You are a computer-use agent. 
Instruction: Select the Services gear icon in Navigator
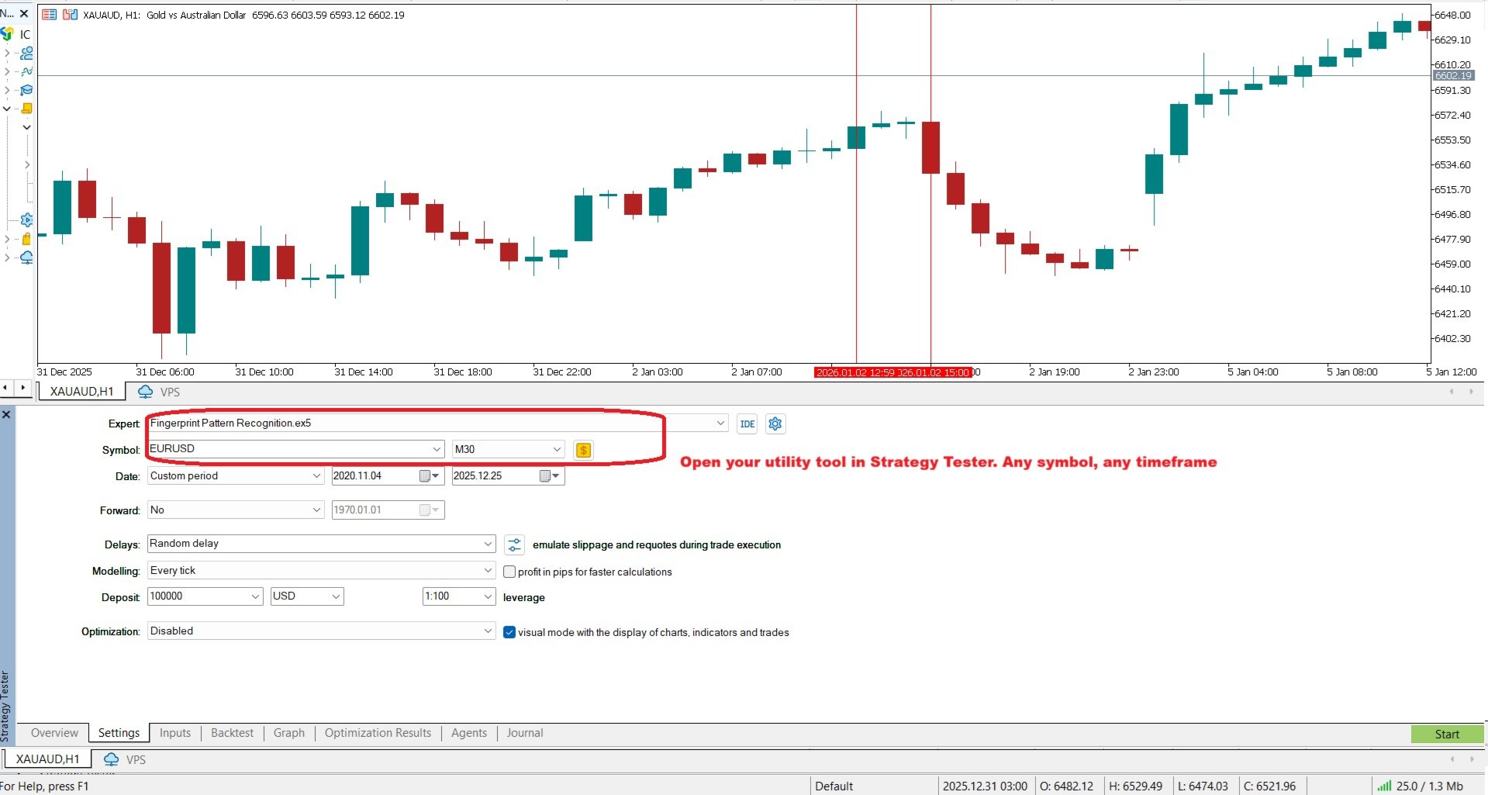[x=26, y=219]
